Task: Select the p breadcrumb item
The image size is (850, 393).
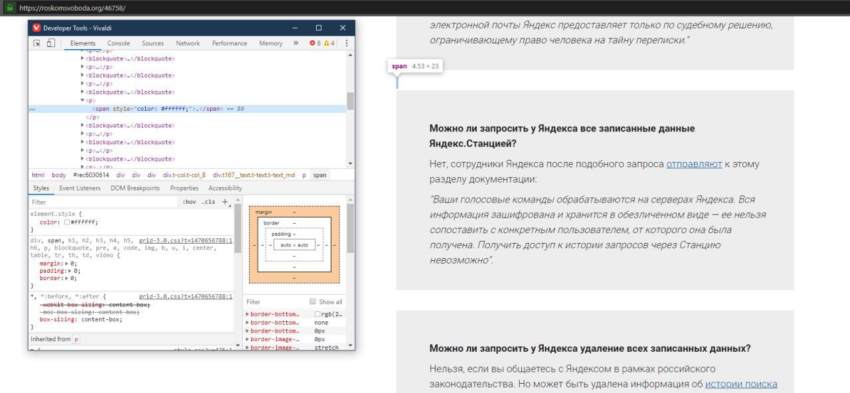Action: click(x=304, y=175)
